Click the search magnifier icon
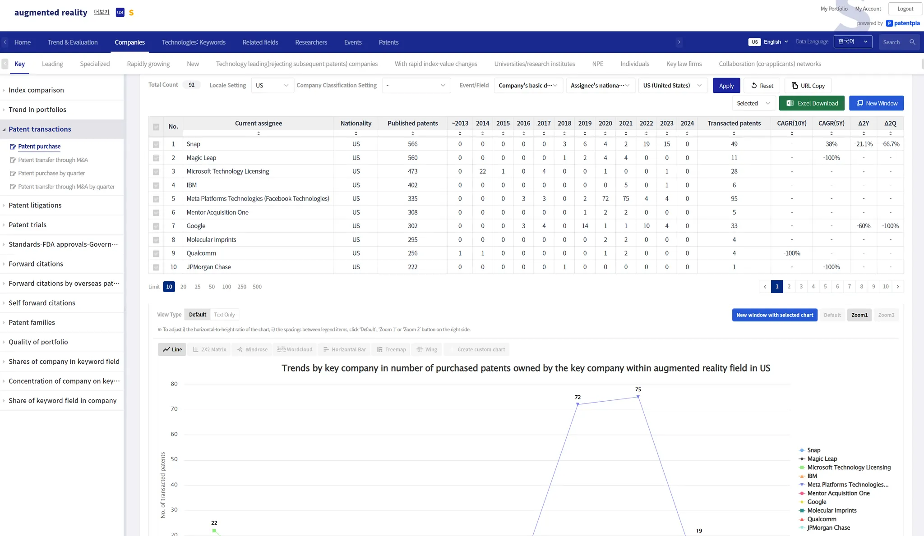The image size is (924, 536). [x=912, y=42]
